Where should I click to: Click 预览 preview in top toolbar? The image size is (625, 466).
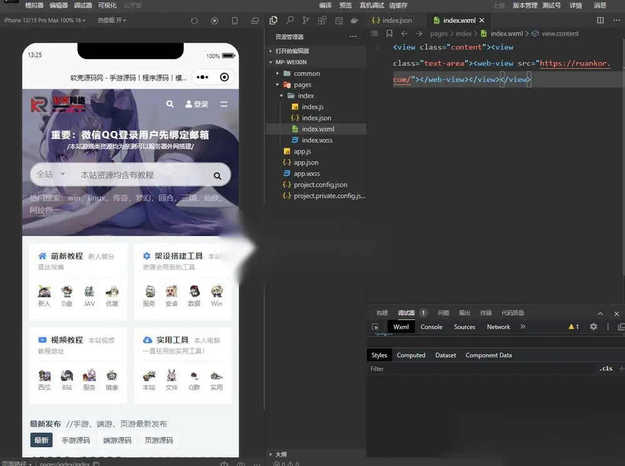click(346, 6)
